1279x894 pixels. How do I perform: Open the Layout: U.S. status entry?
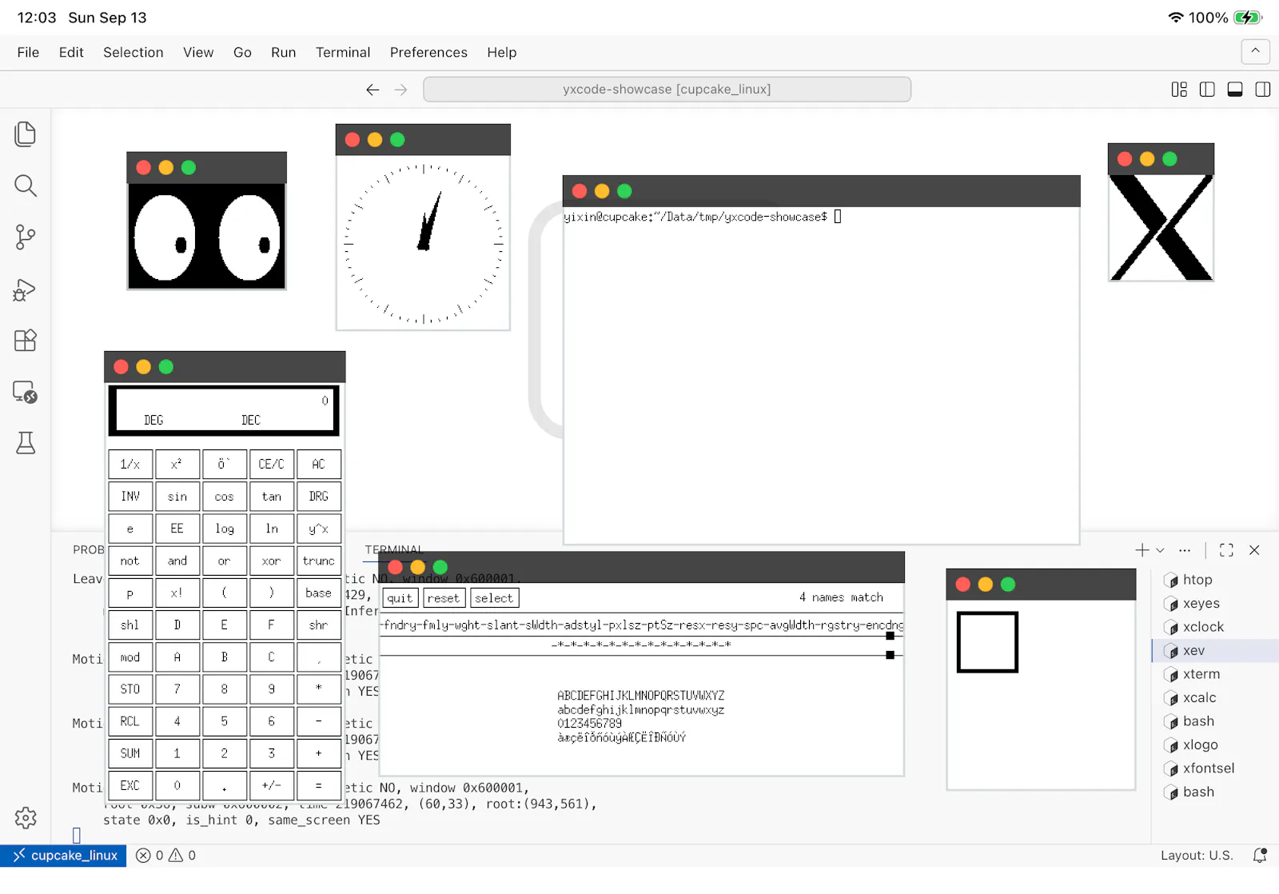coord(1197,856)
